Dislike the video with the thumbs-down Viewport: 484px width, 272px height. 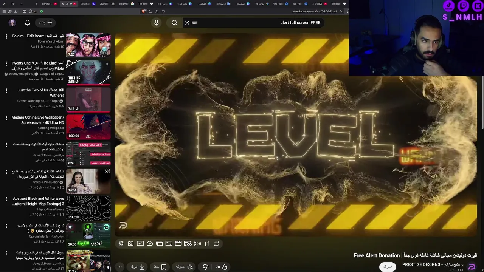205,267
